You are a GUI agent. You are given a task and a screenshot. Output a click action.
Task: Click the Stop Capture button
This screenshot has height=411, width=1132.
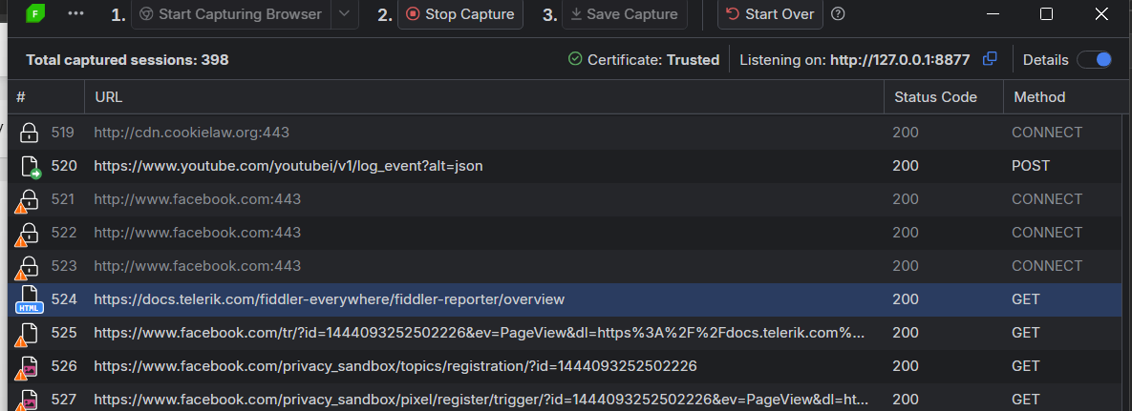coord(460,14)
